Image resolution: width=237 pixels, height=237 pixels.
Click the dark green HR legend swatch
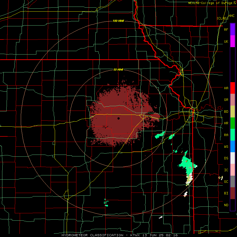pyautogui.click(x=233, y=123)
